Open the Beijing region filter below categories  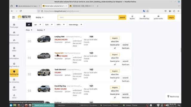pyautogui.click(x=41, y=30)
